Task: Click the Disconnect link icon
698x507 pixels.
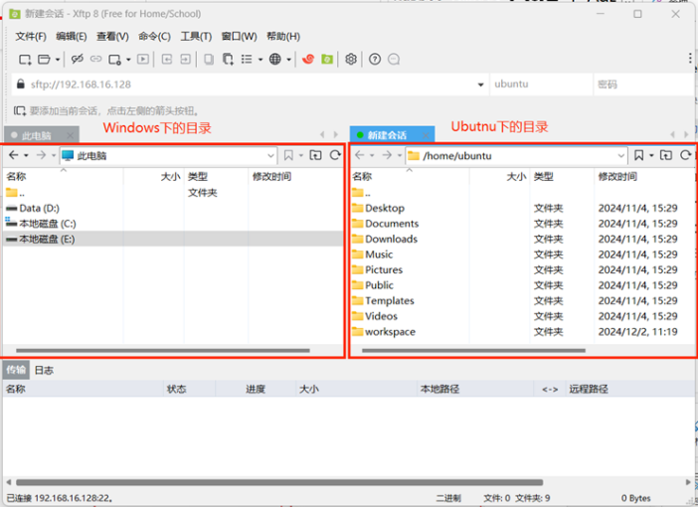Action: (x=78, y=60)
